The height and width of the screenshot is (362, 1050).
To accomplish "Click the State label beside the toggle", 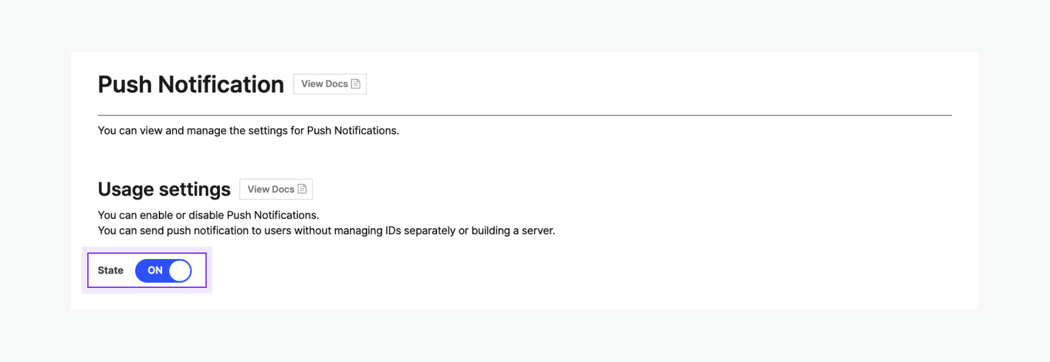I will [110, 270].
